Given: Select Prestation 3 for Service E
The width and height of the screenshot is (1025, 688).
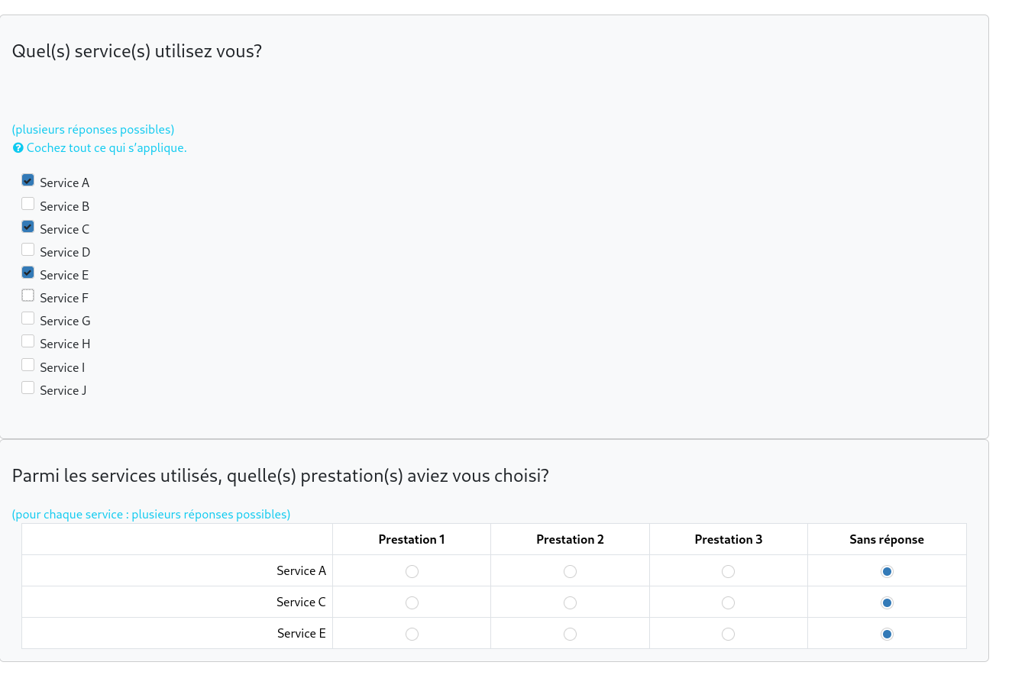Looking at the screenshot, I should 728,634.
